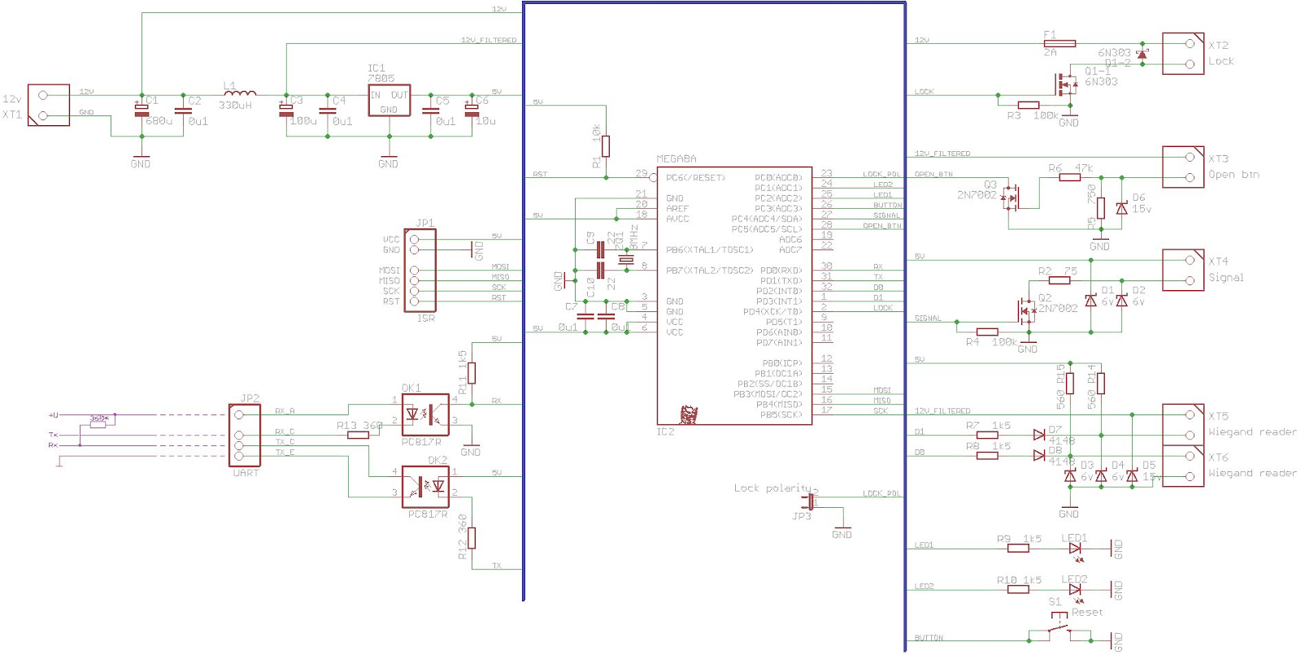Click the F1 2A fuse symbol

point(1060,43)
